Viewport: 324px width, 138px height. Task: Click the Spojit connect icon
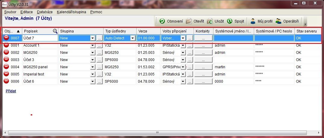click(x=230, y=21)
